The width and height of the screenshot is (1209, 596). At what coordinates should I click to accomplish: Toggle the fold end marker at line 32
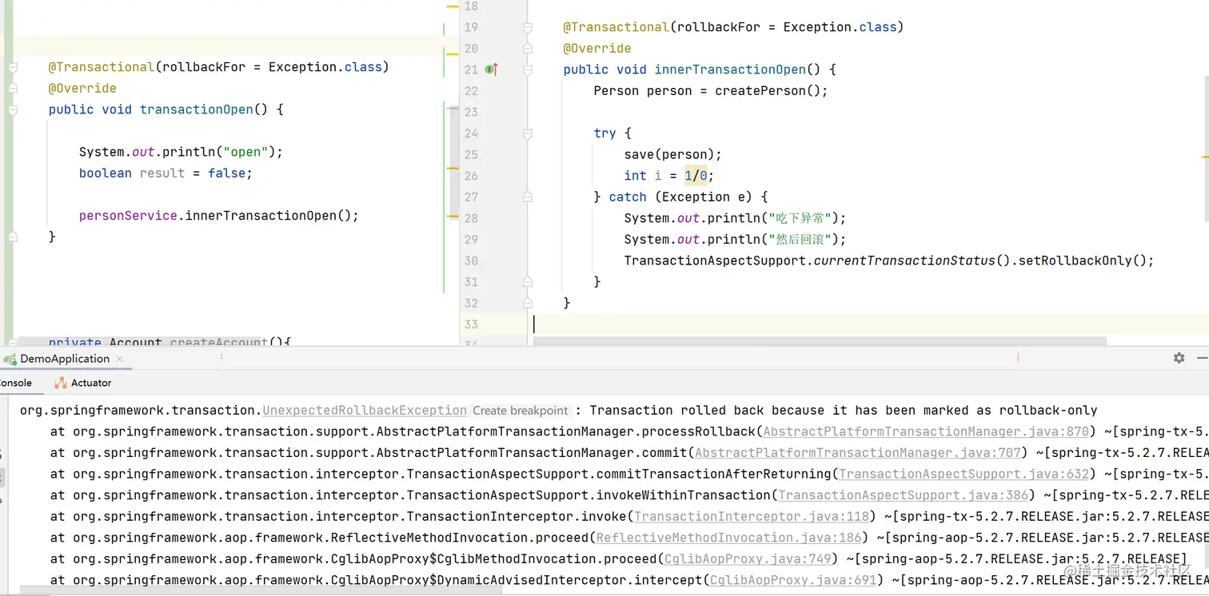pos(527,303)
